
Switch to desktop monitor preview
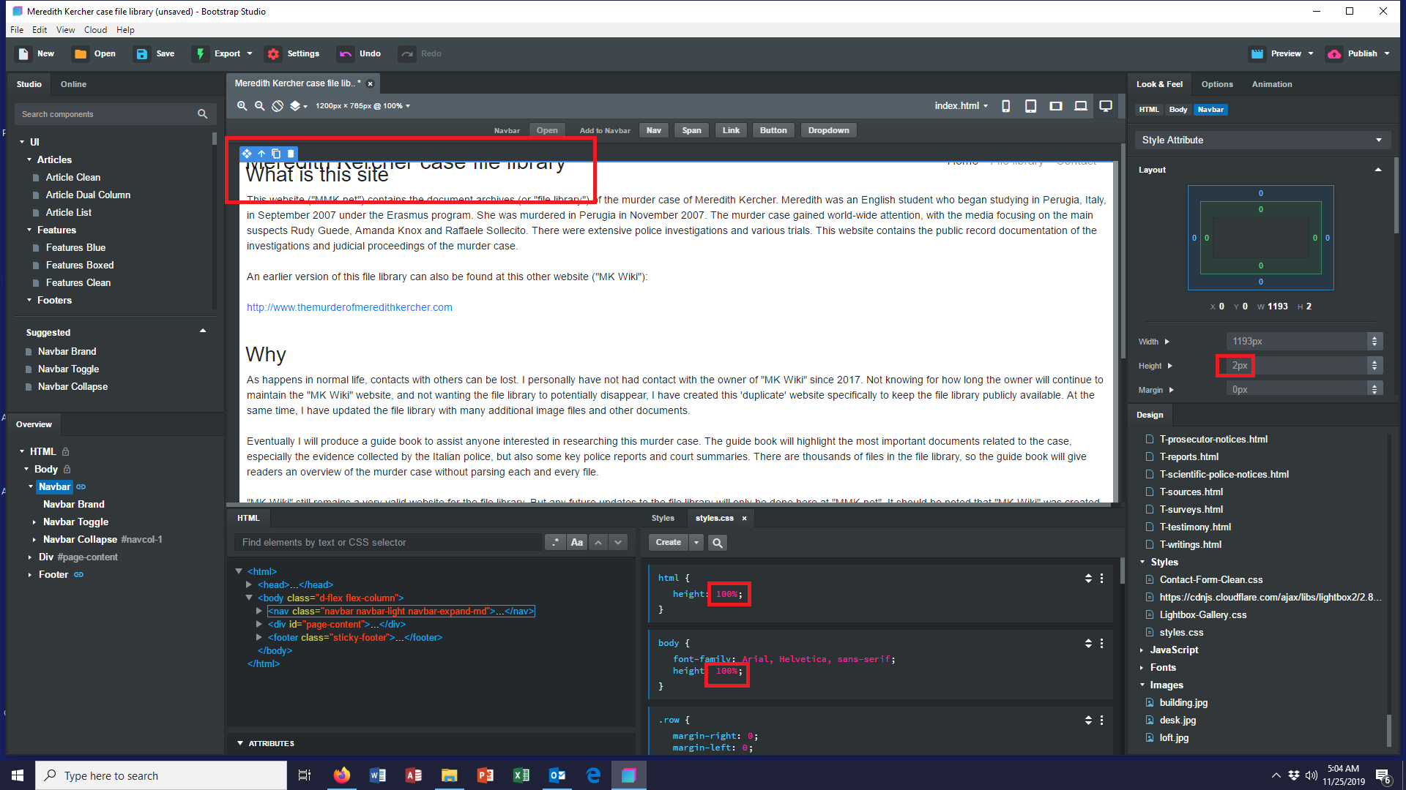pyautogui.click(x=1106, y=106)
